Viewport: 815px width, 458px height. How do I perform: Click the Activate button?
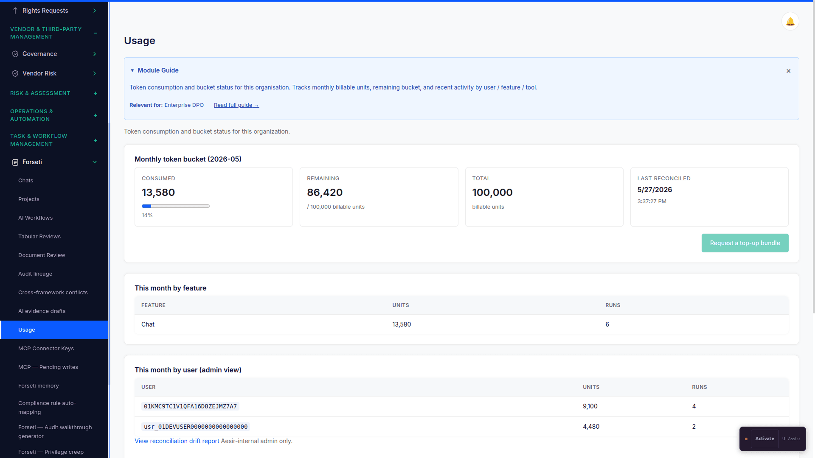coord(764,438)
